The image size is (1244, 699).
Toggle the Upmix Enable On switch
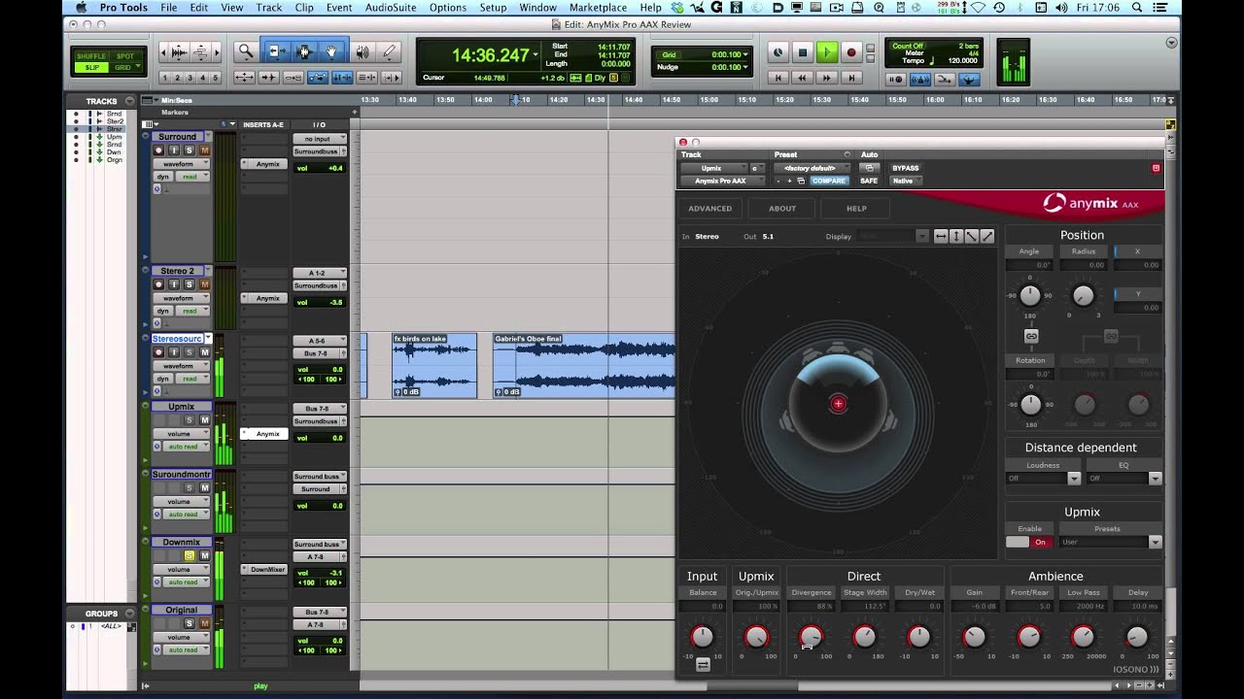pyautogui.click(x=1029, y=542)
